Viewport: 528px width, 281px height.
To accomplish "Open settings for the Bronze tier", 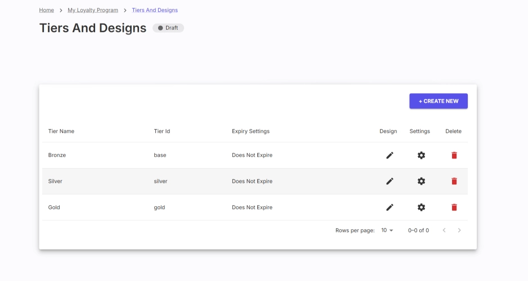I will tap(421, 155).
